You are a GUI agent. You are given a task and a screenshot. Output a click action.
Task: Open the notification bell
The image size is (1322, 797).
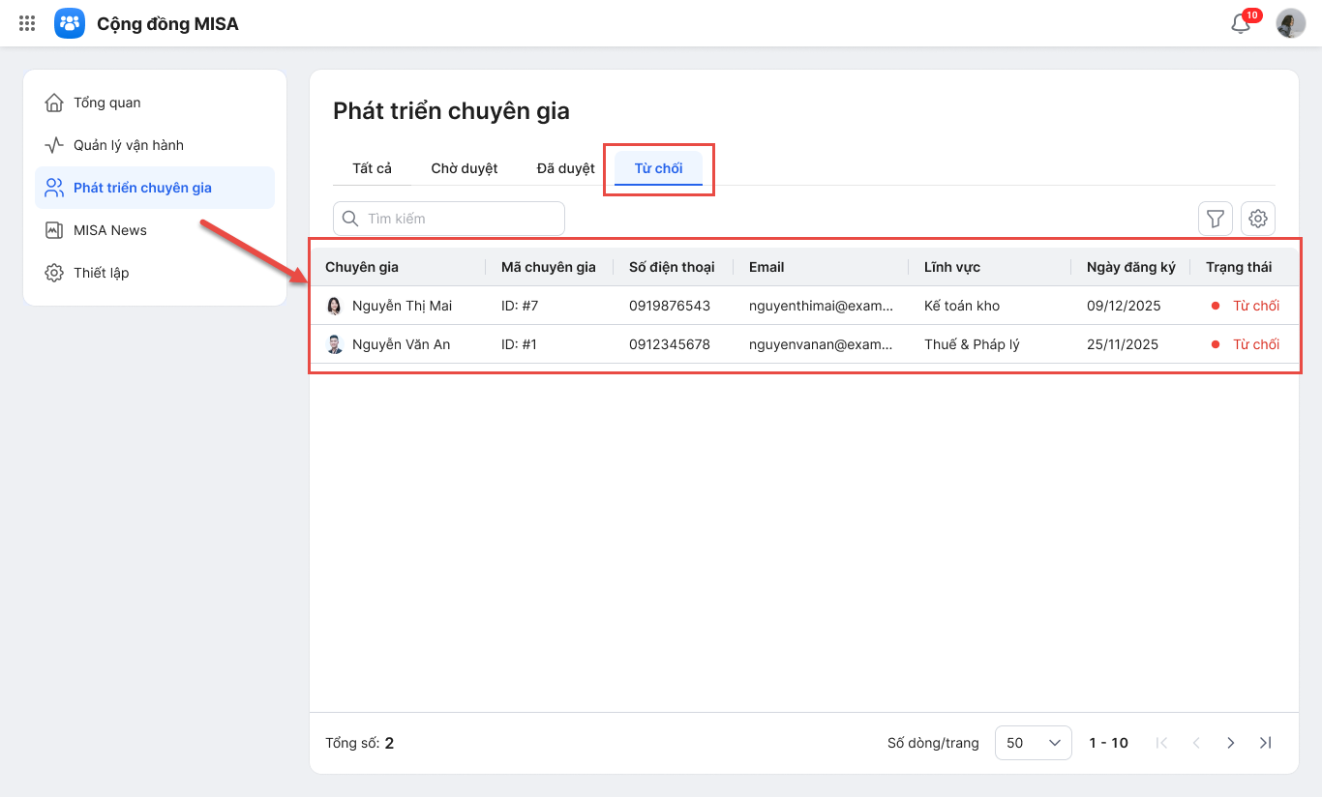(1241, 23)
